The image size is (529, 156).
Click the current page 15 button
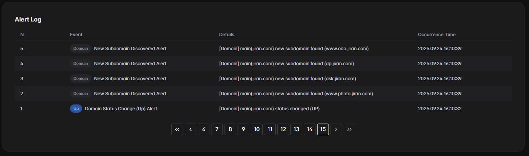coord(323,129)
